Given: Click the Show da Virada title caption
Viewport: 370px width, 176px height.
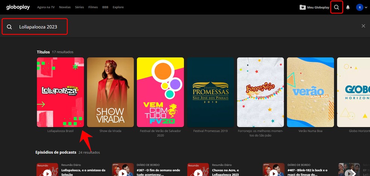Looking at the screenshot, I should tap(110, 131).
